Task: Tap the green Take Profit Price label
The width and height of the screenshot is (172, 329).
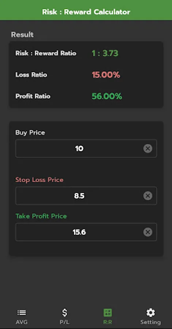Action: [x=41, y=216]
